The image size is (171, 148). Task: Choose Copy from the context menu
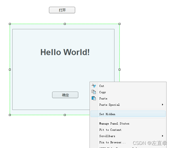128,92
